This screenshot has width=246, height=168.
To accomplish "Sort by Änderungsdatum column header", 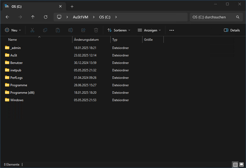I will [87, 40].
